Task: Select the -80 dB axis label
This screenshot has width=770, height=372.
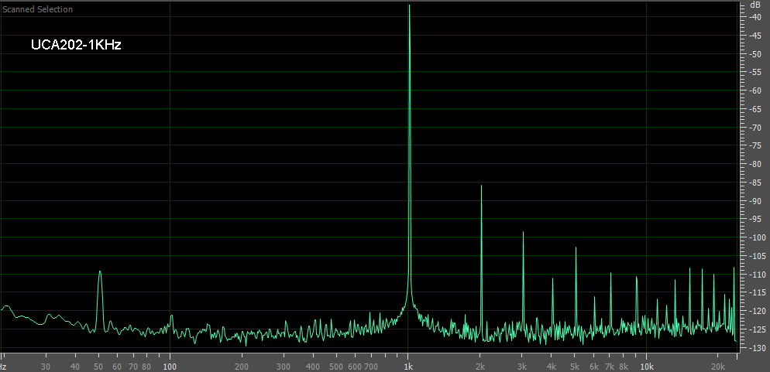Action: point(755,164)
